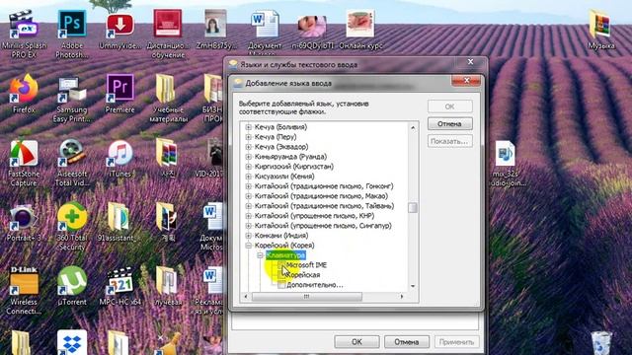The height and width of the screenshot is (355, 632).
Task: Close the Добавление языка ввода dialog
Action: click(x=466, y=81)
